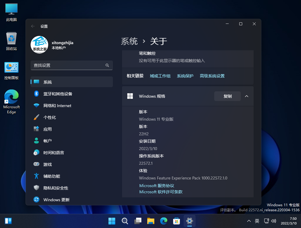
Task: Click the 系统保护 link
Action: [x=185, y=76]
